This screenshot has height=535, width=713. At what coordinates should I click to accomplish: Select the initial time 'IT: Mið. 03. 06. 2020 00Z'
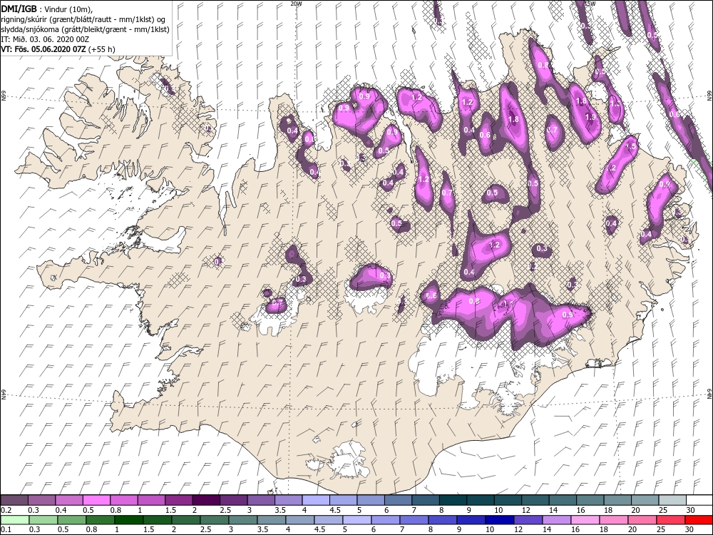click(44, 39)
